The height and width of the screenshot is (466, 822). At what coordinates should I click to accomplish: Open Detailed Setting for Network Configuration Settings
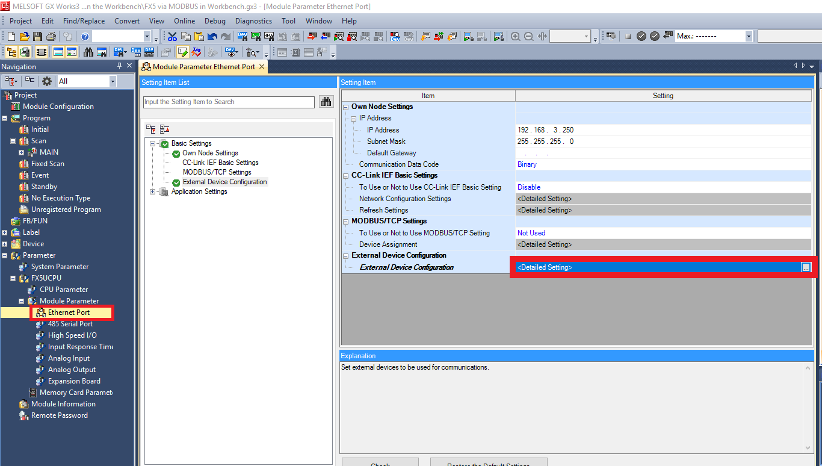(663, 199)
